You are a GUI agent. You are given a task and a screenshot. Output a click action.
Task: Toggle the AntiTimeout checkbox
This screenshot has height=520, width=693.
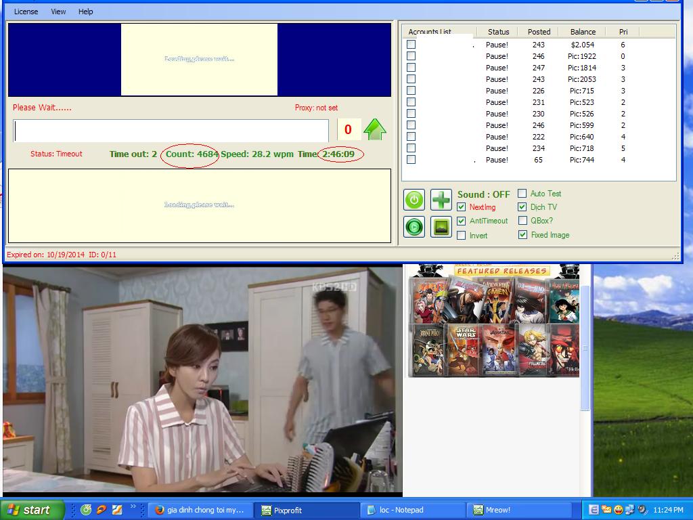[x=462, y=221]
